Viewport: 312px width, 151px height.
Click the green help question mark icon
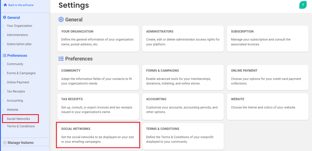(x=303, y=5)
